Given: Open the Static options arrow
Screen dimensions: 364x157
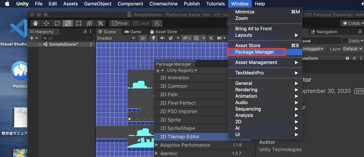Looking at the screenshot, I should 362,41.
